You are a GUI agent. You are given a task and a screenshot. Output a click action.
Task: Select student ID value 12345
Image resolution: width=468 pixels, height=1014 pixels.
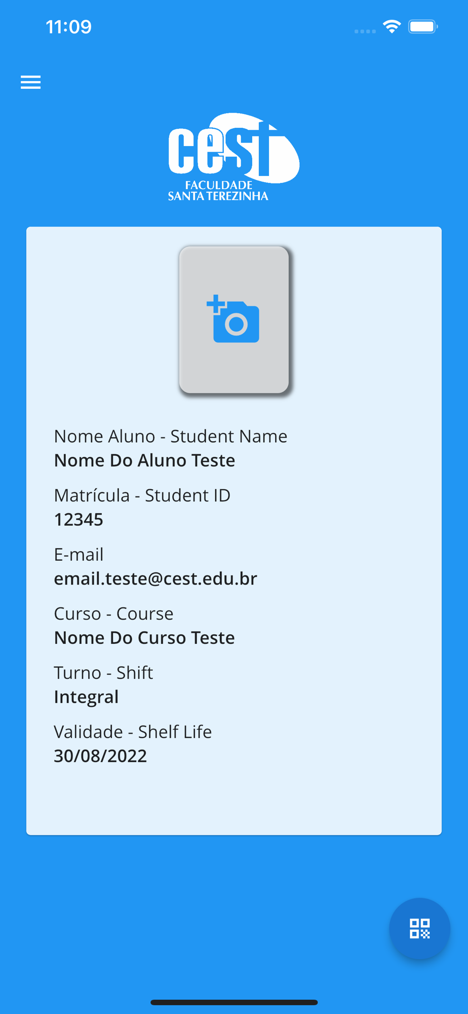pos(79,520)
